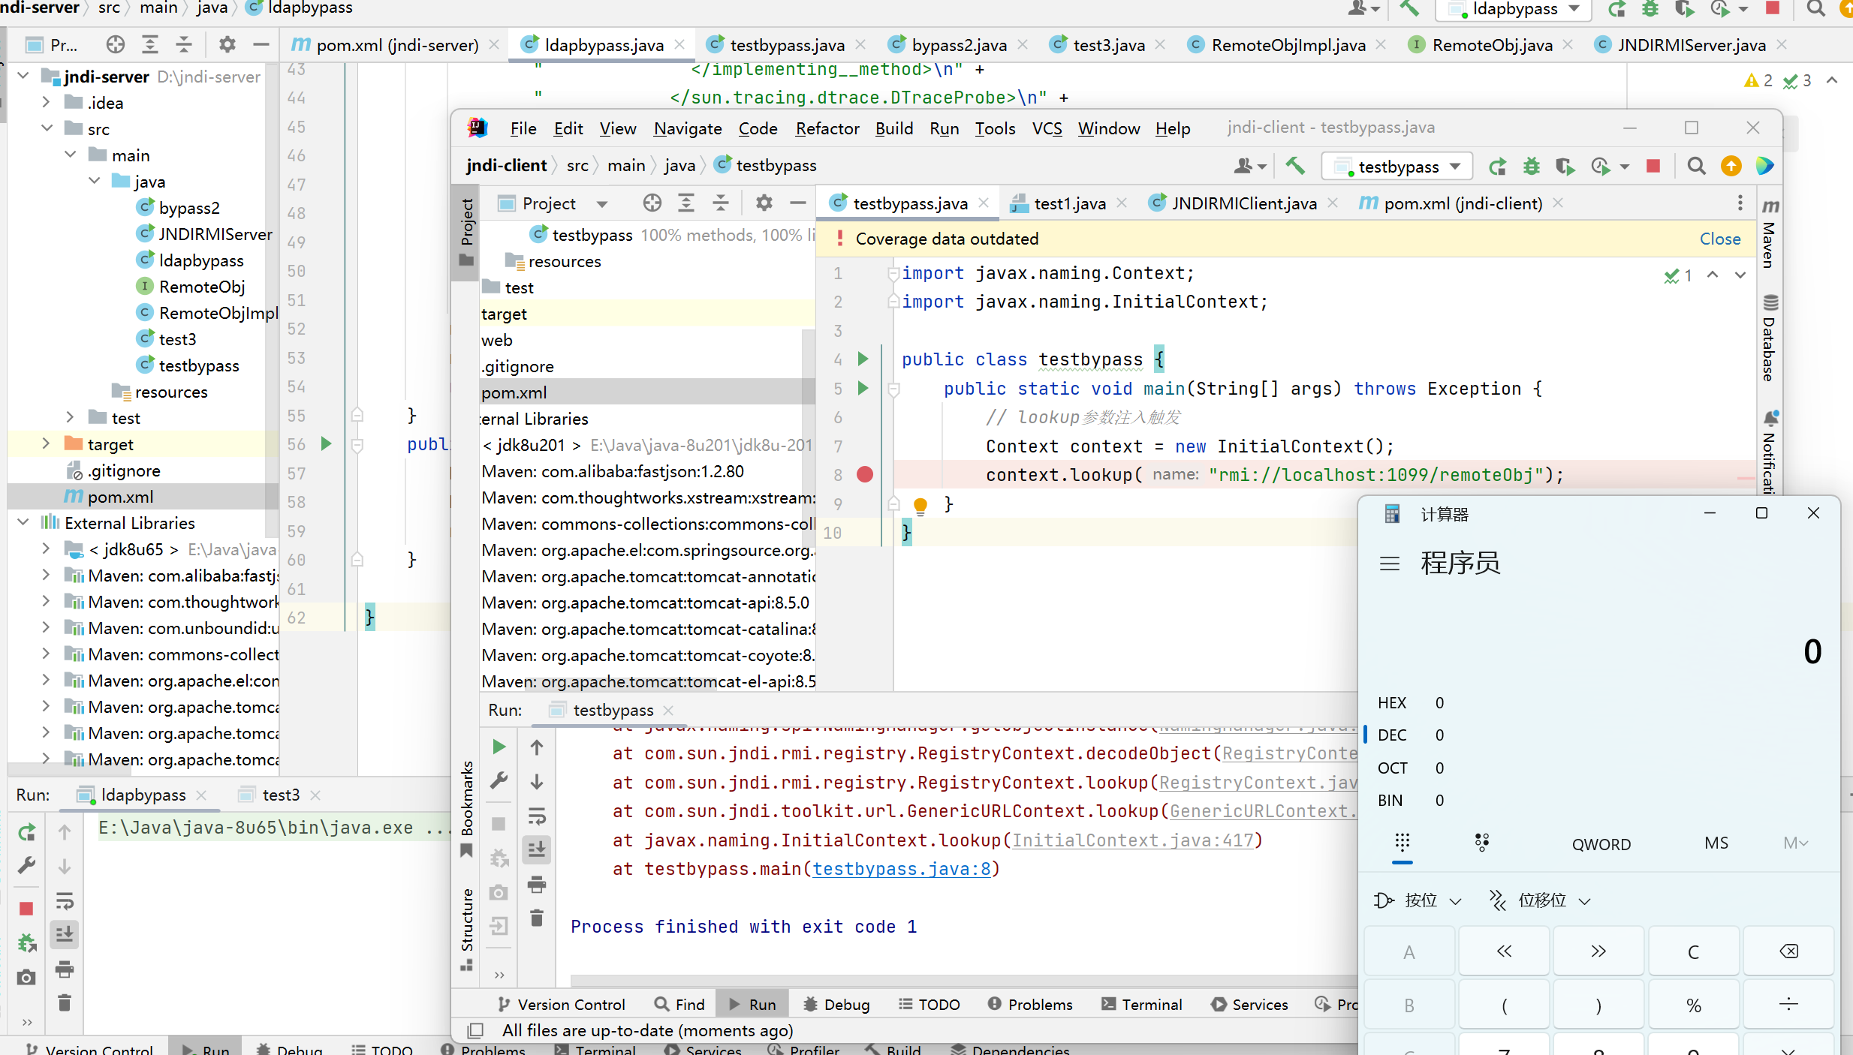Open the calculator Bit shift (位移位) dropdown
This screenshot has width=1853, height=1055.
[1541, 900]
